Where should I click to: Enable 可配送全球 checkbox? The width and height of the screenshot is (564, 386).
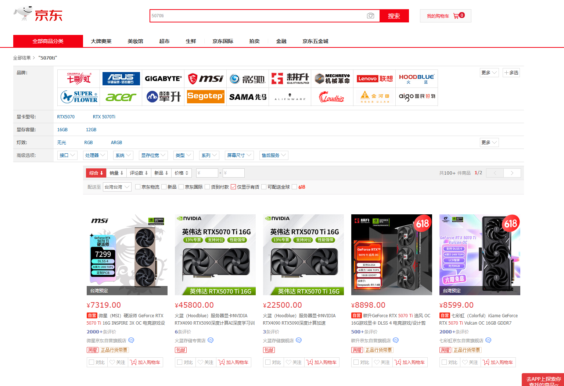click(x=264, y=187)
